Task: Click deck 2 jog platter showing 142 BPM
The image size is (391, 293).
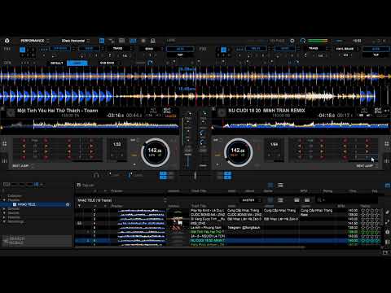Action: 238,152
